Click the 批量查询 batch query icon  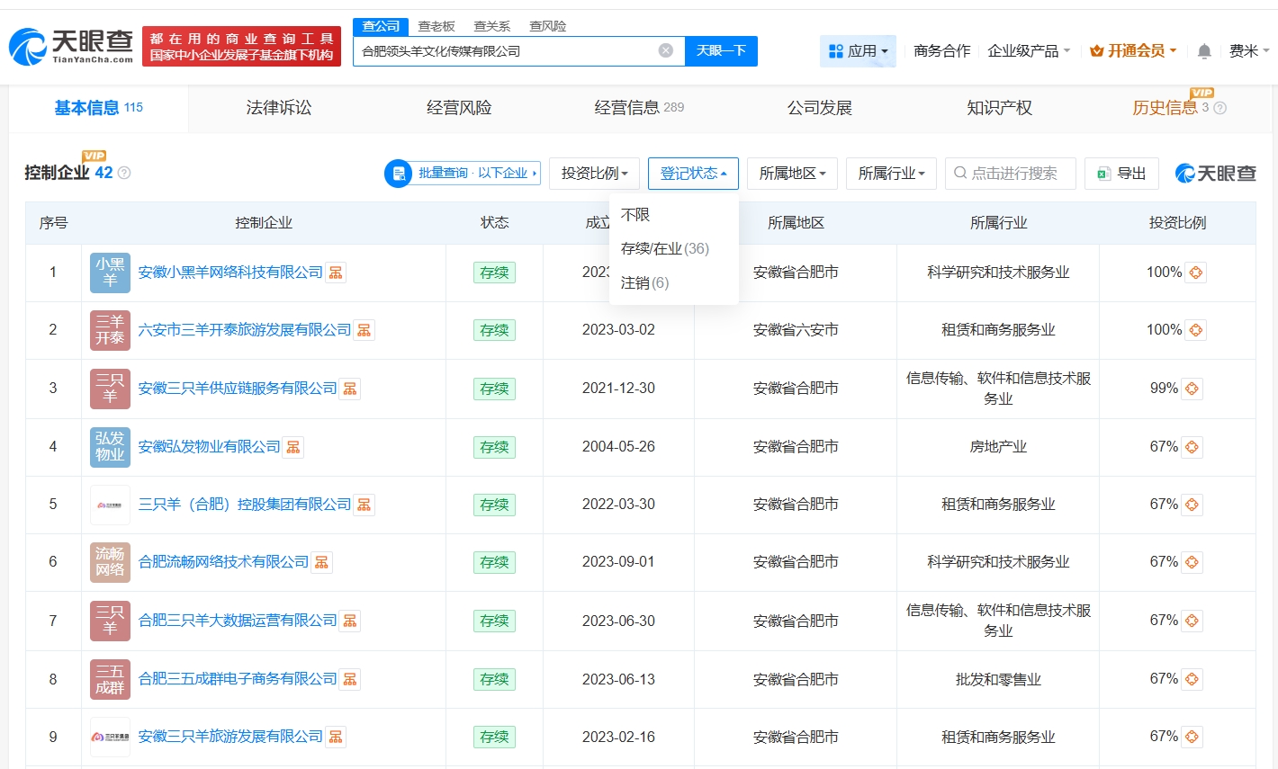click(399, 174)
